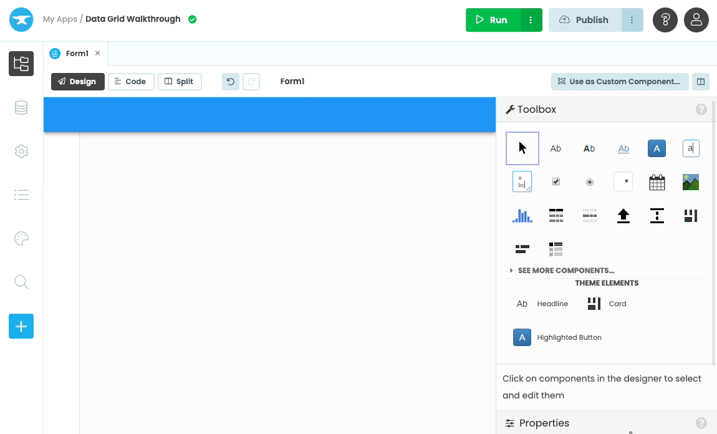Select the TextBox component icon

(690, 148)
